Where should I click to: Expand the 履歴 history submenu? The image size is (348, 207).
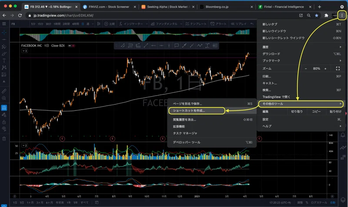[301, 47]
